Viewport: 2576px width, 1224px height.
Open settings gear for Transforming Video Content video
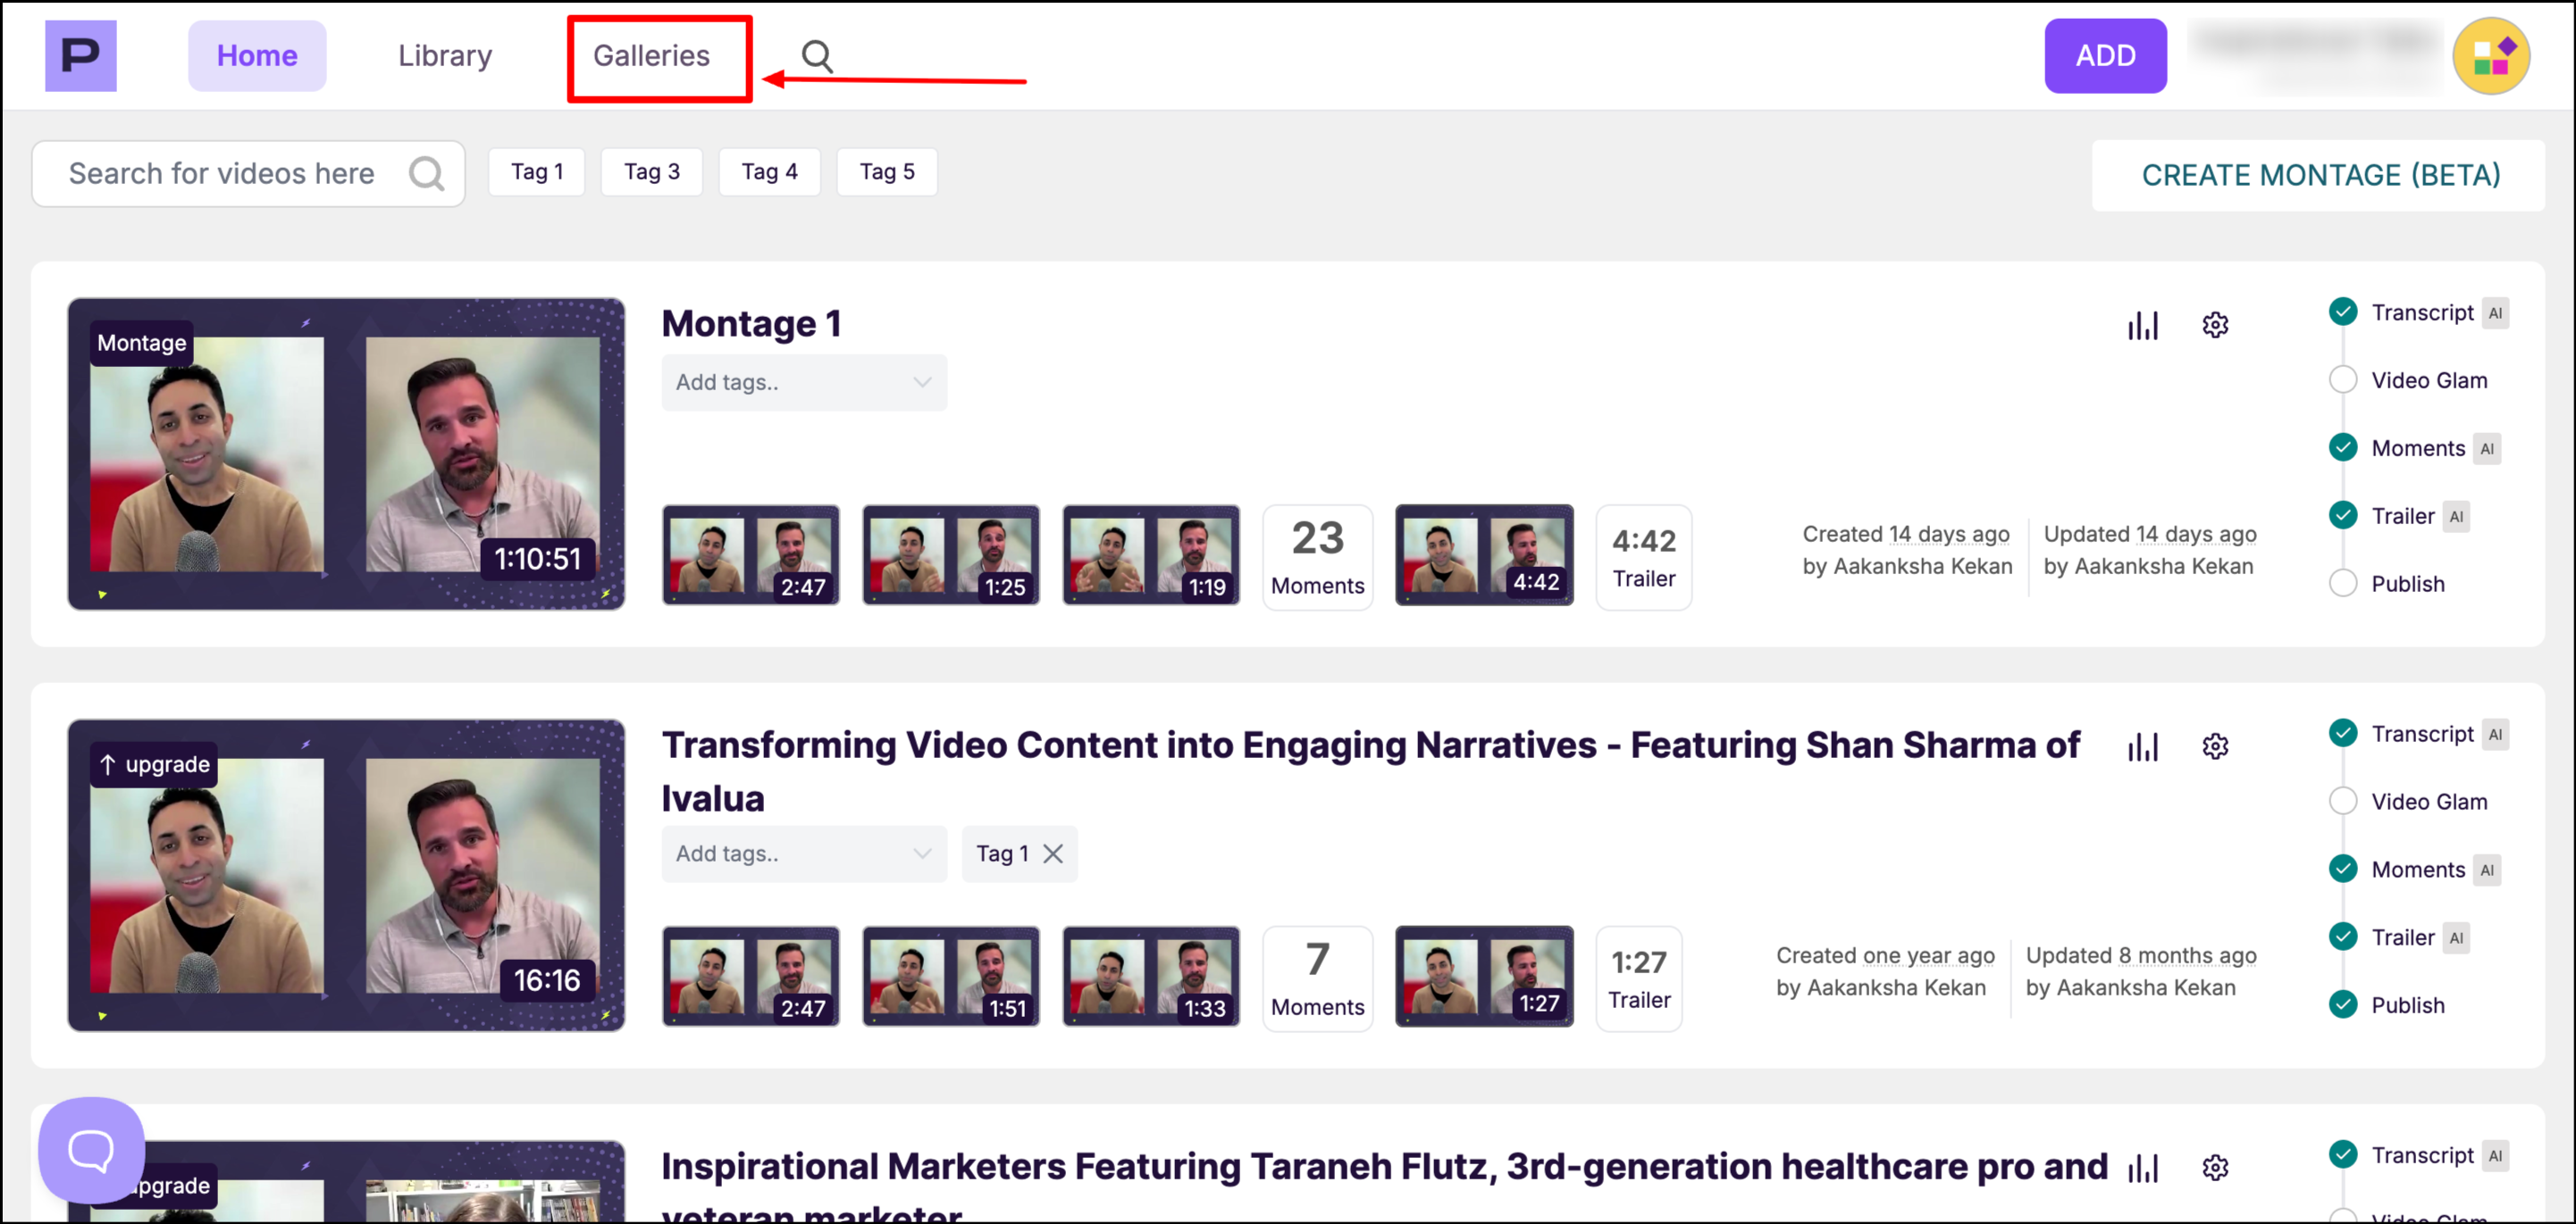coord(2214,747)
